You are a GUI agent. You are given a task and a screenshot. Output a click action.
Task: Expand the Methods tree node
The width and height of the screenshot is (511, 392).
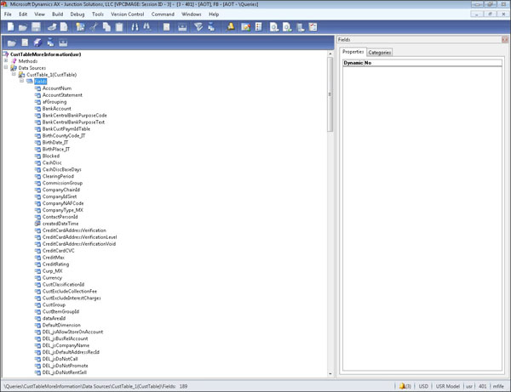click(x=6, y=61)
